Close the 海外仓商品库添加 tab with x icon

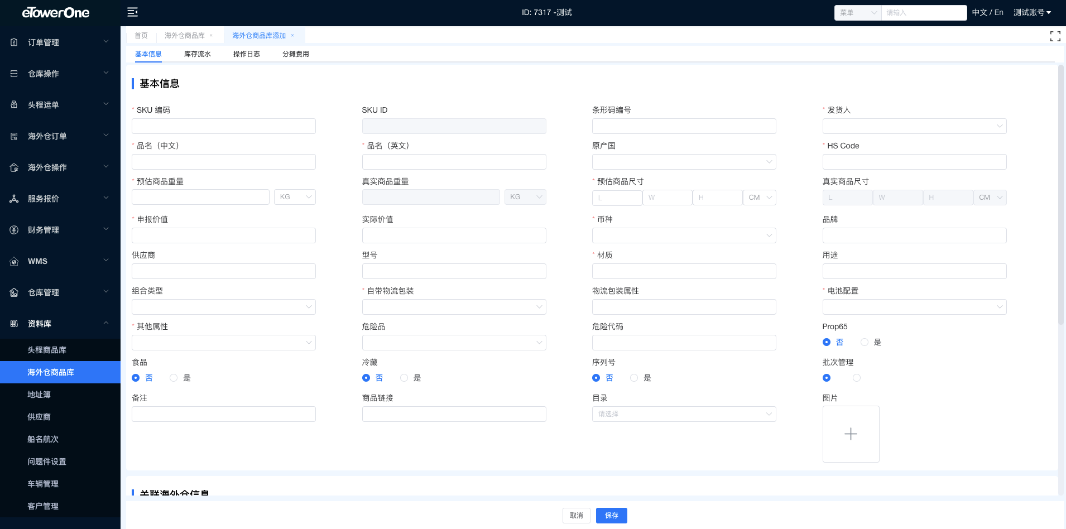292,36
